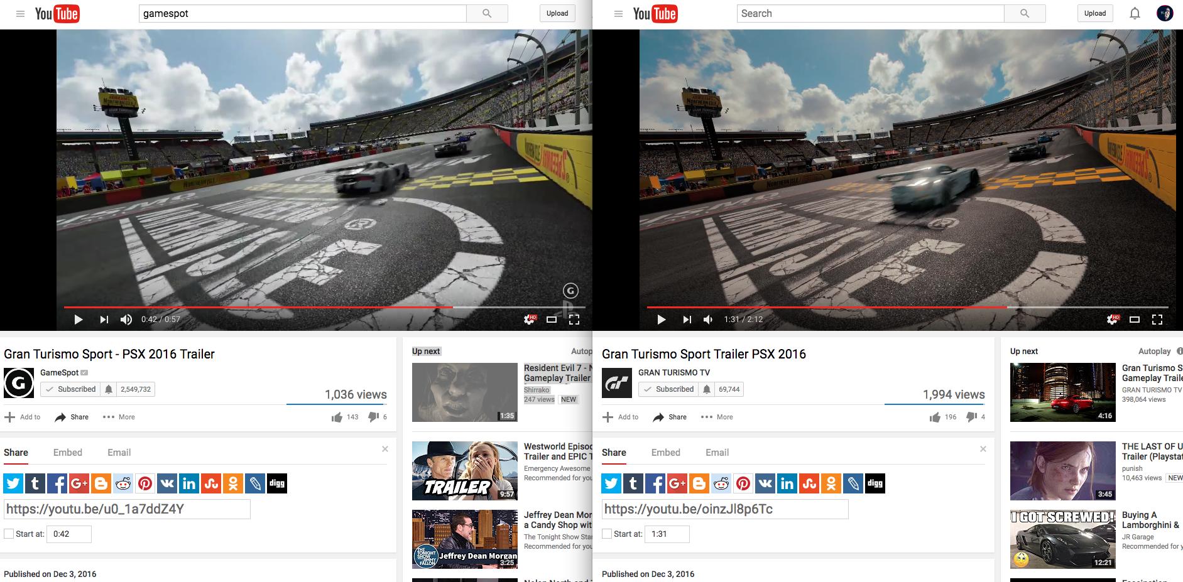Toggle theater mode in GameSpot player
The image size is (1183, 582).
coord(552,320)
